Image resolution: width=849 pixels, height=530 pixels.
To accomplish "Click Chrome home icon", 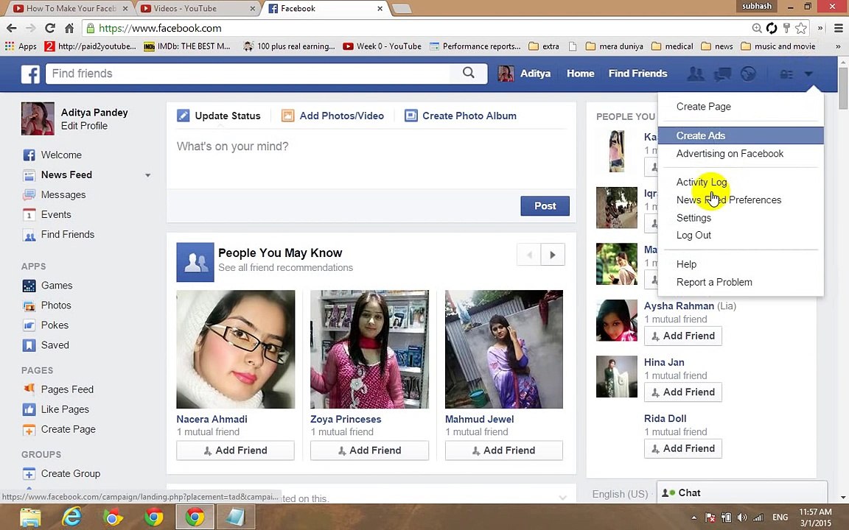I will (x=69, y=28).
